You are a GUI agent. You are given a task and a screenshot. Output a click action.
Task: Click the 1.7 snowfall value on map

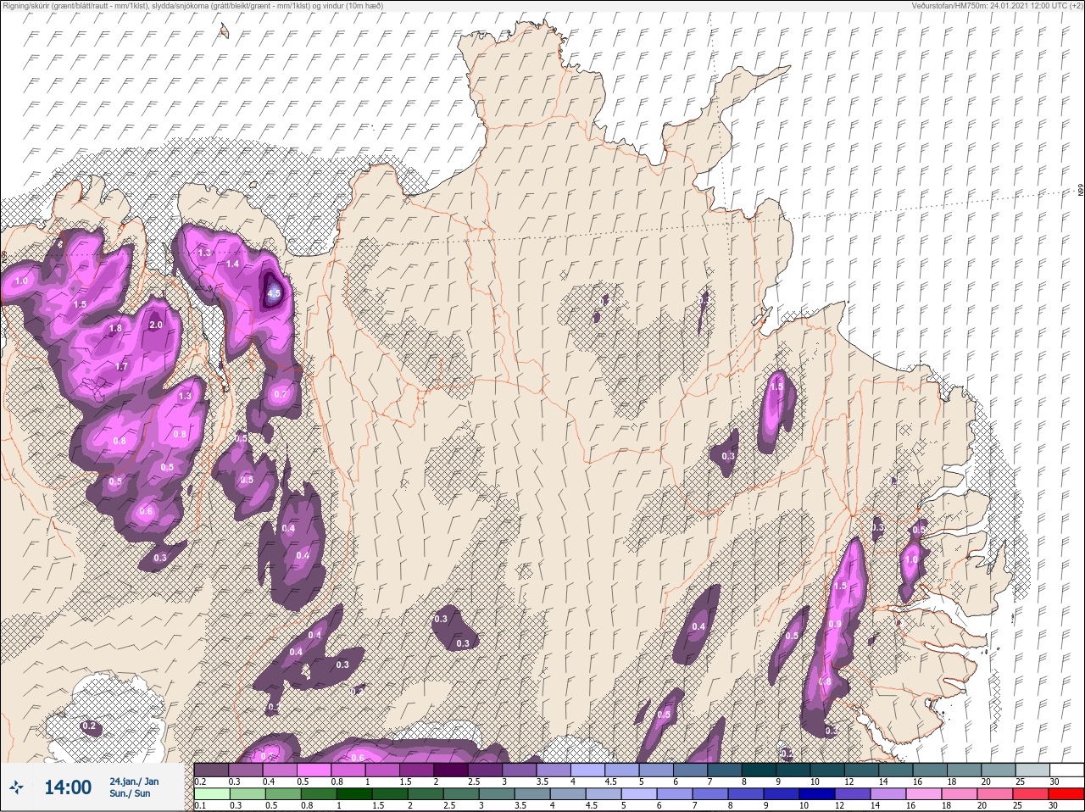(x=120, y=367)
